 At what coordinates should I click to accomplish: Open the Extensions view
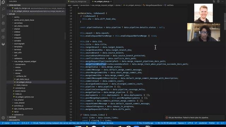(3, 30)
